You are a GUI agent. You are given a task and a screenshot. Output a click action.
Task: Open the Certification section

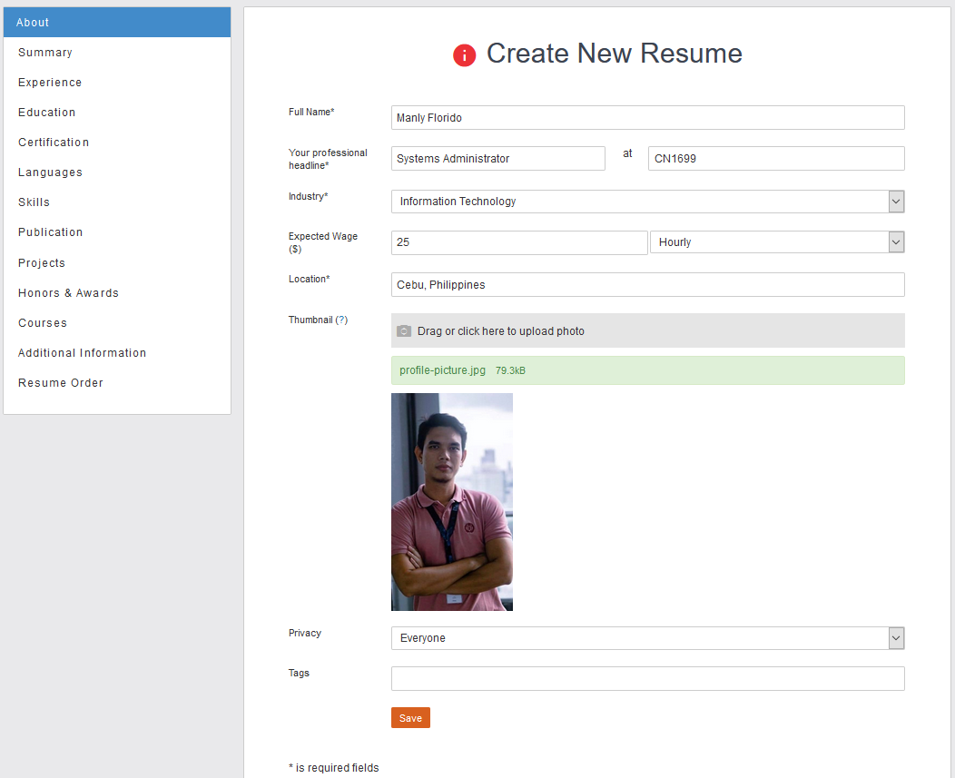[54, 143]
